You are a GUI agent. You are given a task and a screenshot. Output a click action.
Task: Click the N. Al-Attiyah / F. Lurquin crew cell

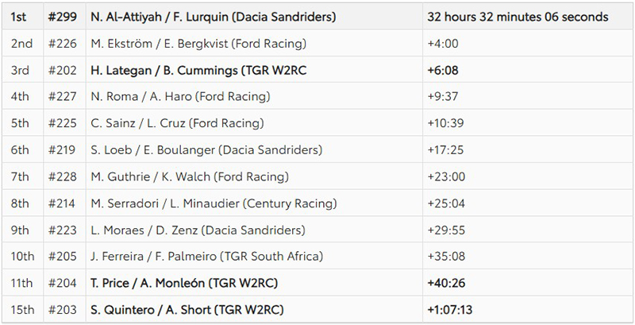(x=213, y=16)
